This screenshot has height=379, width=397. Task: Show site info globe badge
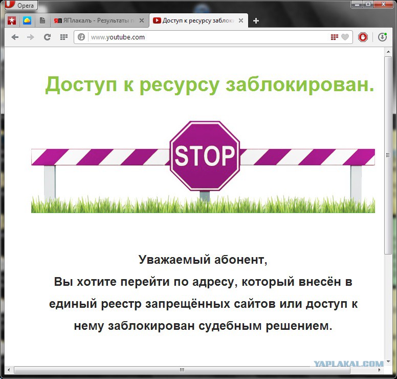pos(81,37)
